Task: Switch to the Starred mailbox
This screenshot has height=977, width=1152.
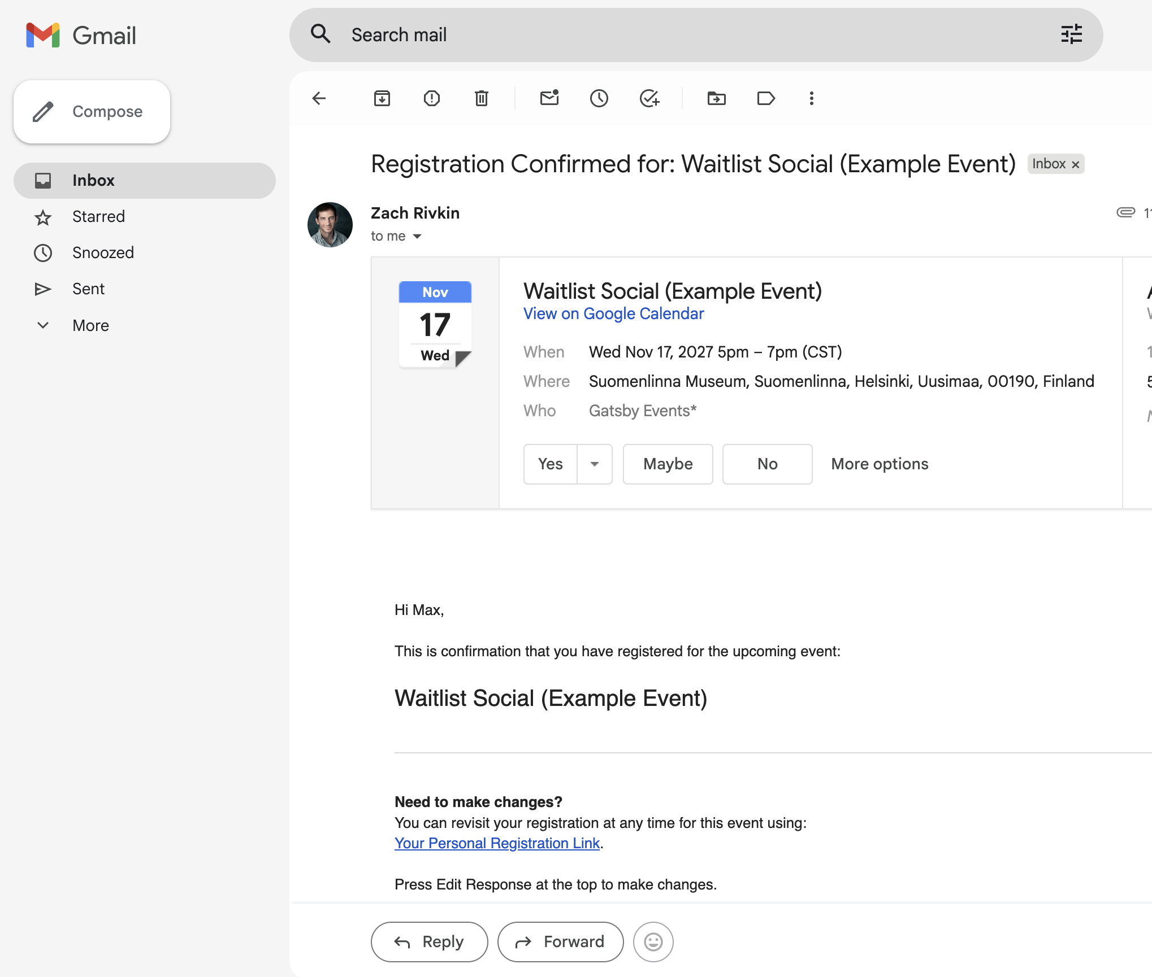Action: coord(98,216)
